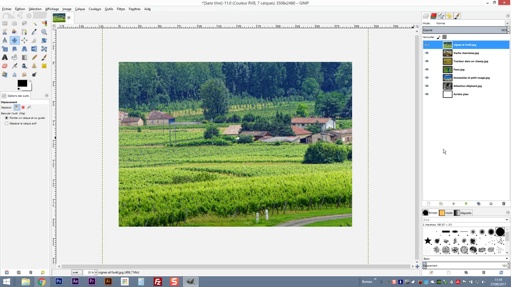This screenshot has height=287, width=511.
Task: Anchor the floating layer with anchor icon
Action: pos(491,204)
